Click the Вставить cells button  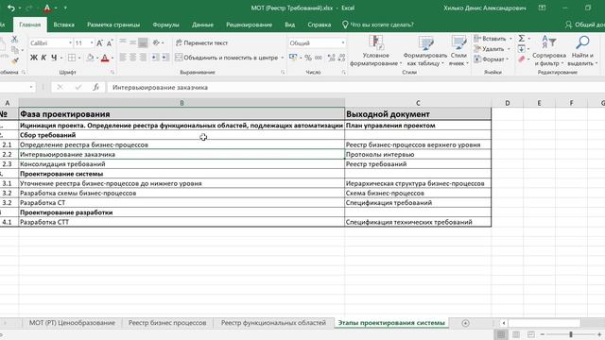tap(491, 39)
